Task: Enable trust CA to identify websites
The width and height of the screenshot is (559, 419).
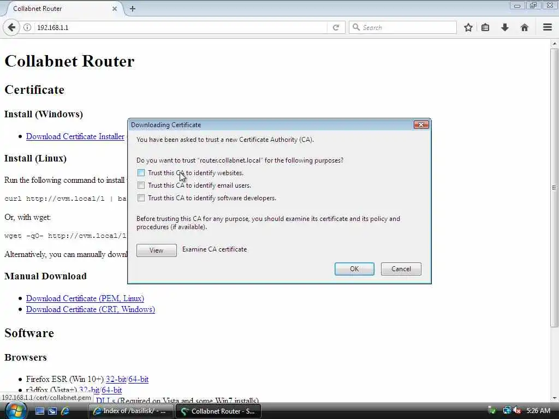Action: (x=141, y=173)
